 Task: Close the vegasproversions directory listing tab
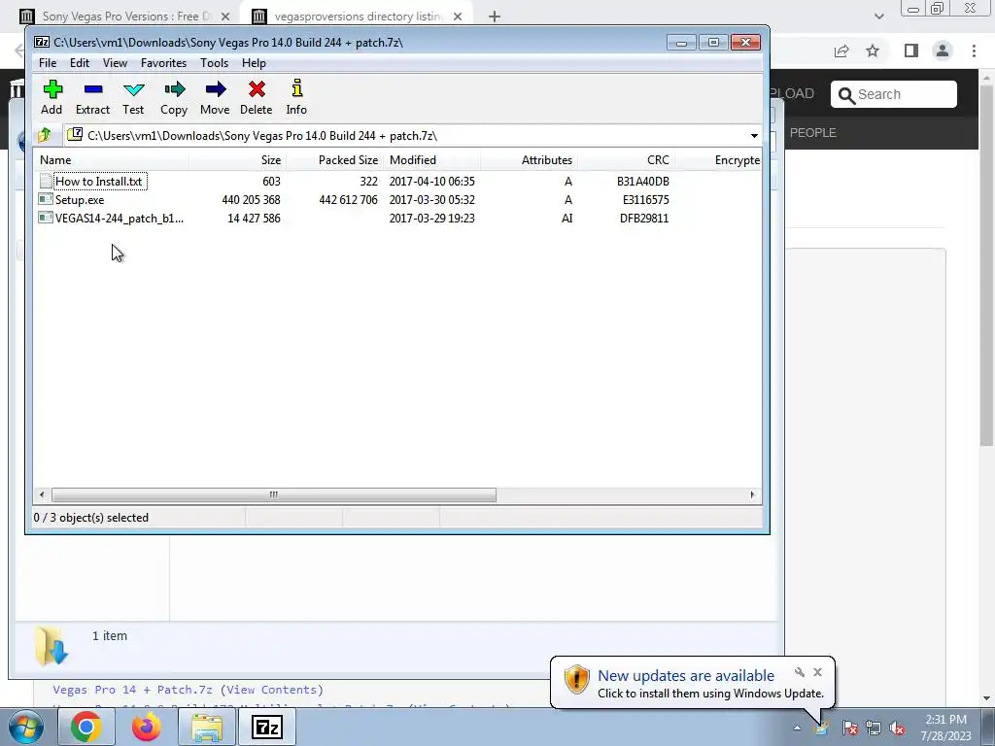click(458, 17)
